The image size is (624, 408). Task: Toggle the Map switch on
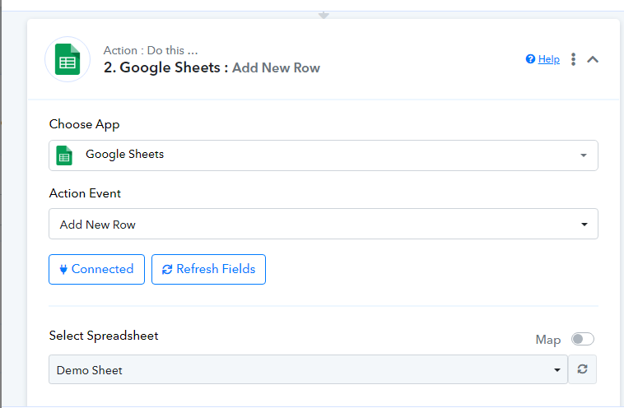[582, 339]
